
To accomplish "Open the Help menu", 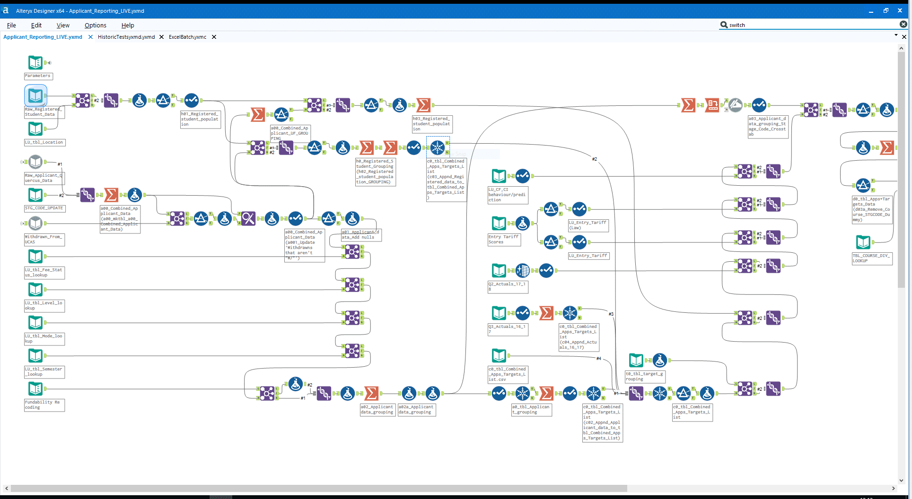I will tap(127, 25).
